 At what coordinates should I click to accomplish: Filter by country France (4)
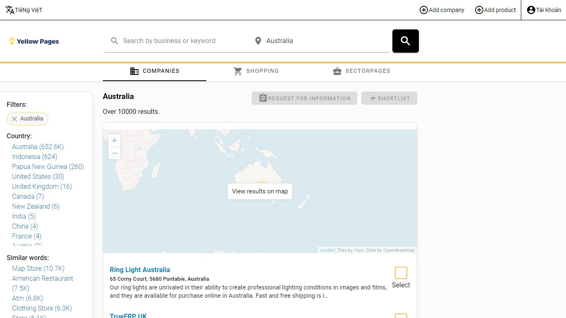pos(27,236)
